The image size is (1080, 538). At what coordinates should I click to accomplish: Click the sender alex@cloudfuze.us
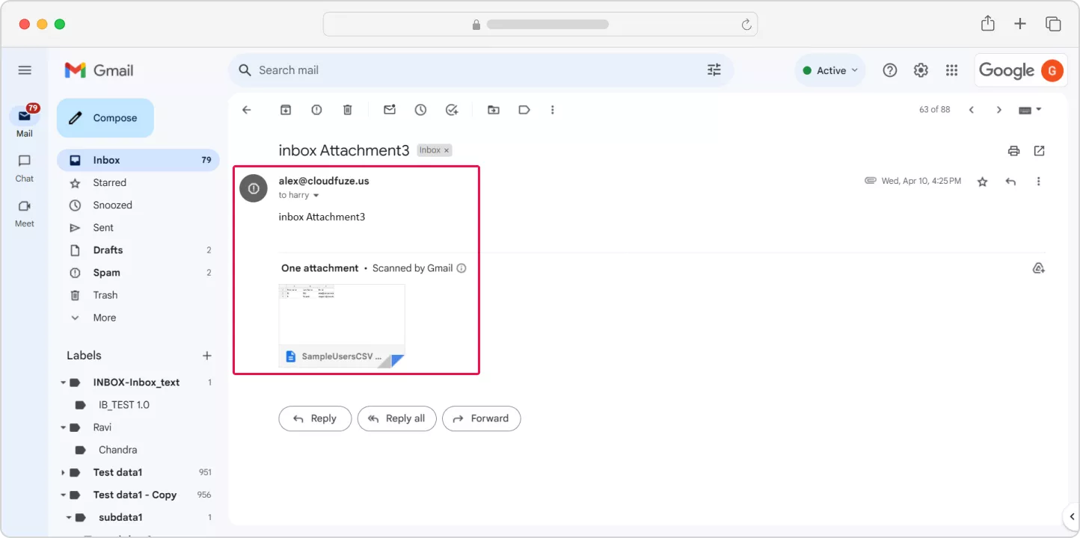point(324,181)
